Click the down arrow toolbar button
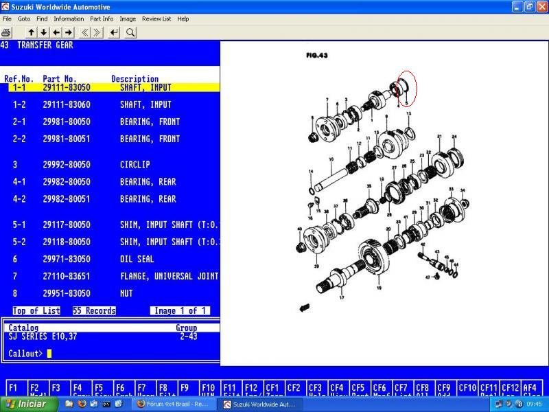 coord(43,32)
